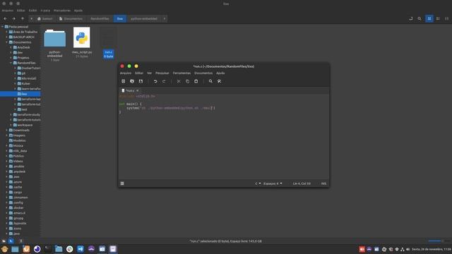Image resolution: width=452 pixels, height=254 pixels.
Task: Switch file manager to list view
Action: [438, 18]
